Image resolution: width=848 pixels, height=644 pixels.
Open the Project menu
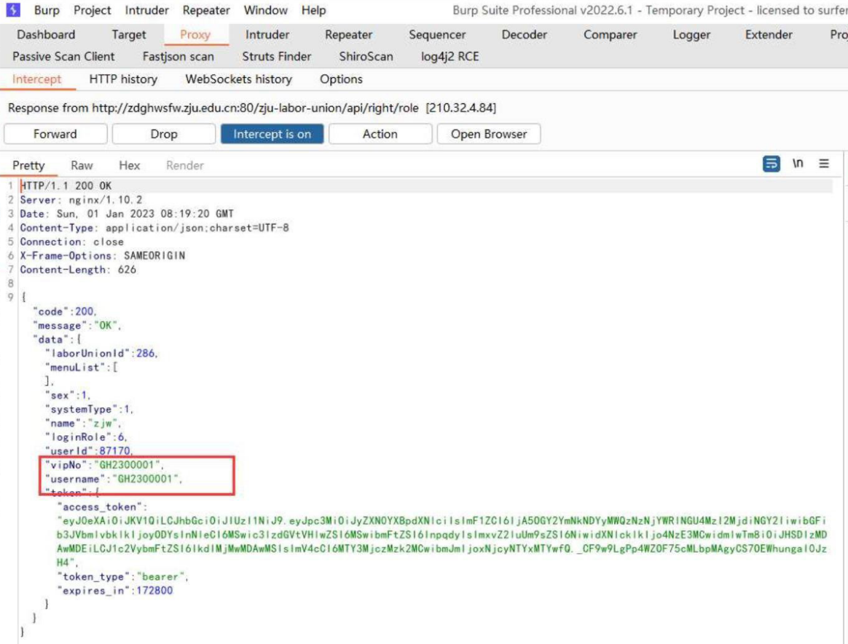pos(93,10)
